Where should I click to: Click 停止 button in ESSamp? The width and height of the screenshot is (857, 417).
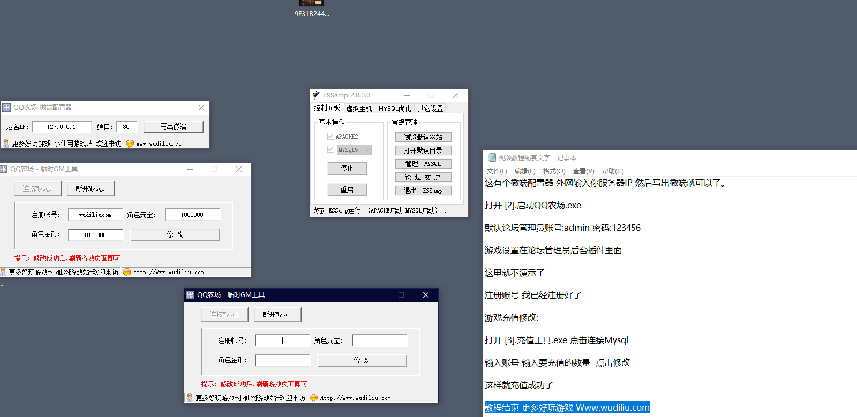tap(347, 168)
